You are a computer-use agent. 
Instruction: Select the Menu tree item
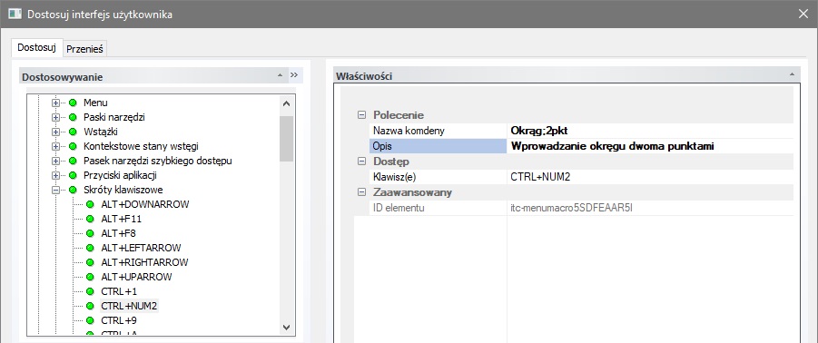pos(95,103)
